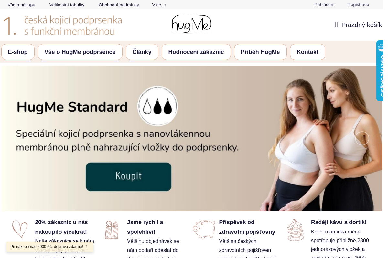Open the empty cart icon
Image resolution: width=388 pixels, height=258 pixels.
click(337, 25)
